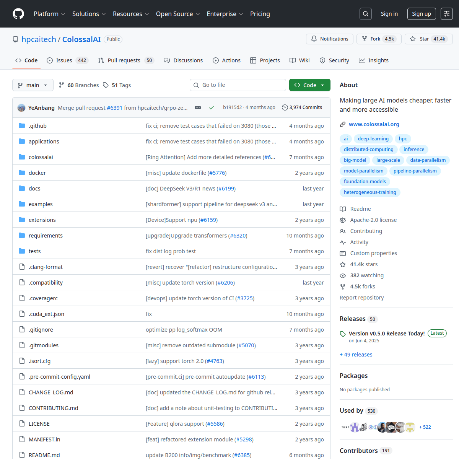Click the GitHub logo icon
Image resolution: width=459 pixels, height=459 pixels.
pos(18,14)
